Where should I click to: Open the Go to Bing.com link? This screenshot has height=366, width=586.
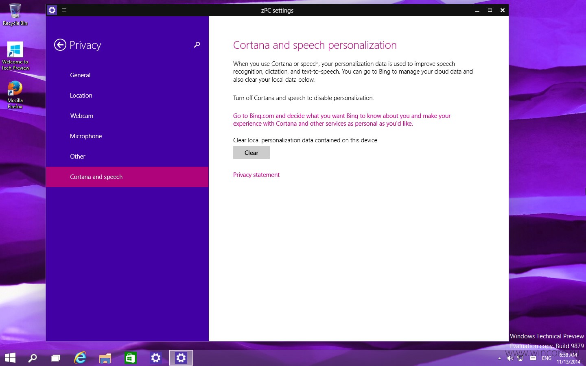tap(342, 120)
